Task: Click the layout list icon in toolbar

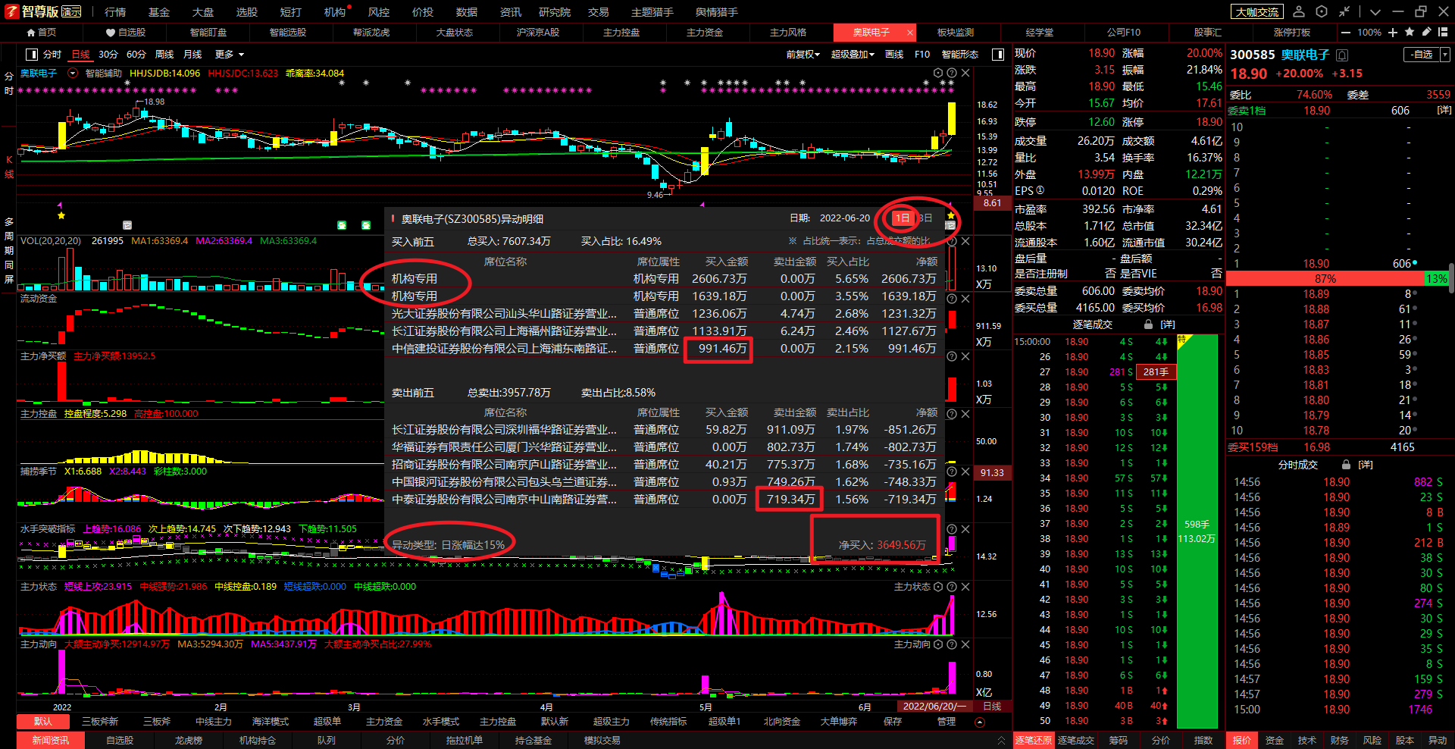Action: click(1443, 33)
